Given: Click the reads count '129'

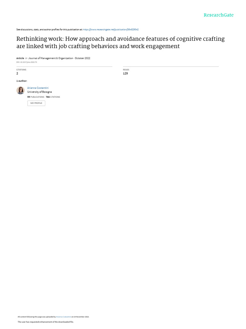Looking at the screenshot, I should 125,74.
